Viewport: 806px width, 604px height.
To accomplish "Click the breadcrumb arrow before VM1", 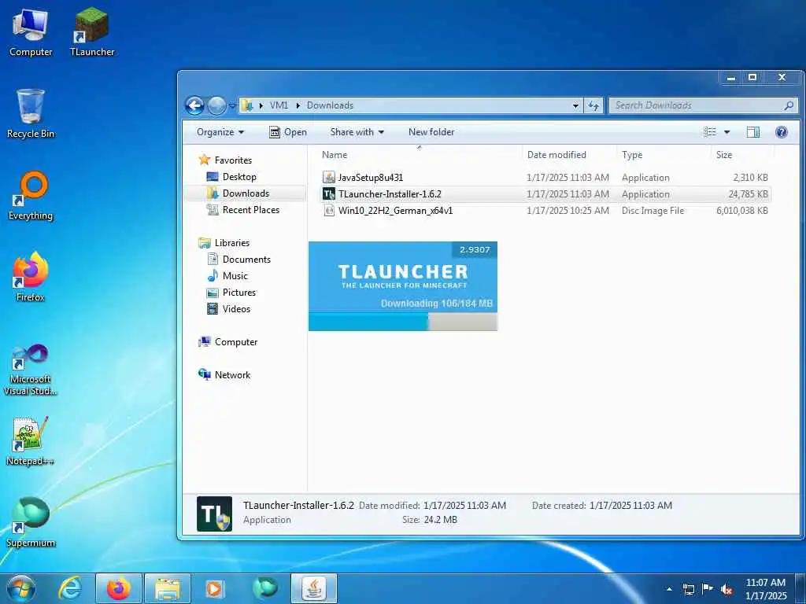I will (x=261, y=105).
